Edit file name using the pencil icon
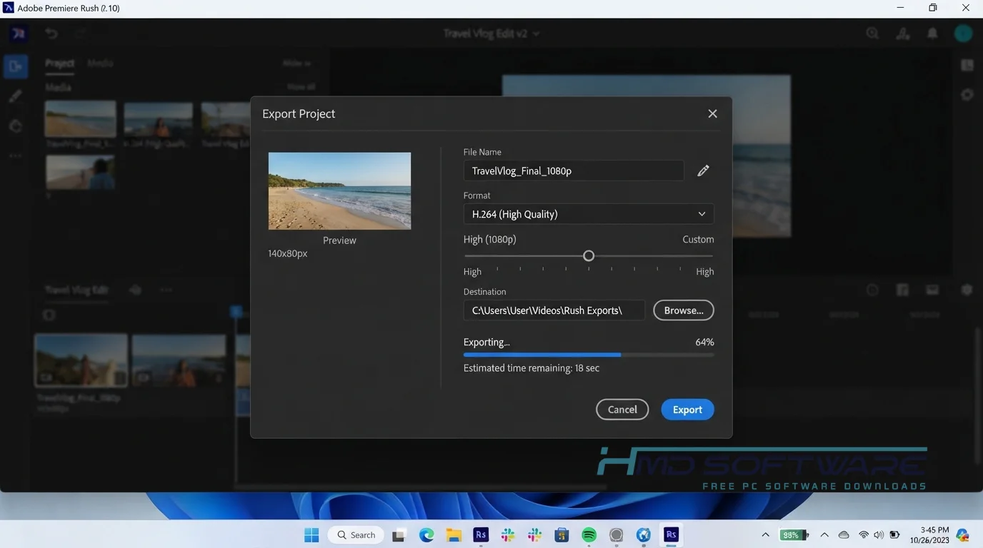Viewport: 983px width, 548px height. tap(703, 171)
